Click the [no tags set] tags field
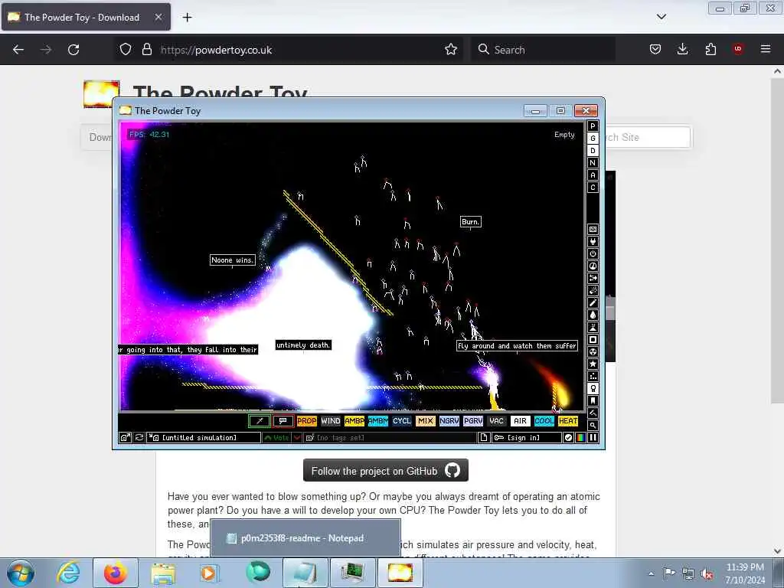 tap(390, 437)
